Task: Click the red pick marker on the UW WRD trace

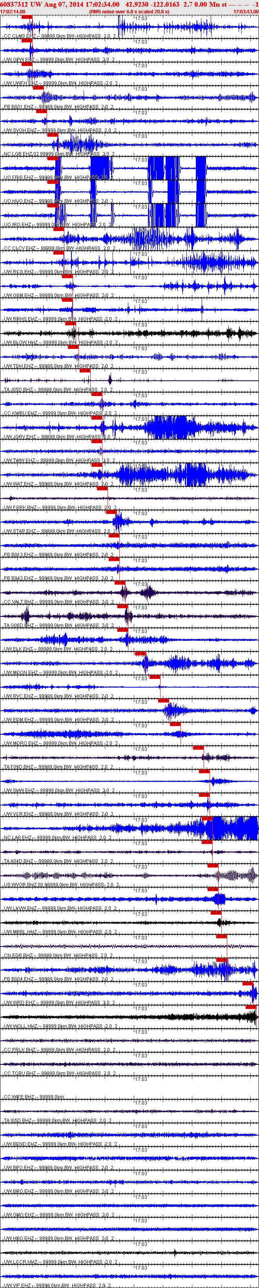Action: [x=248, y=983]
